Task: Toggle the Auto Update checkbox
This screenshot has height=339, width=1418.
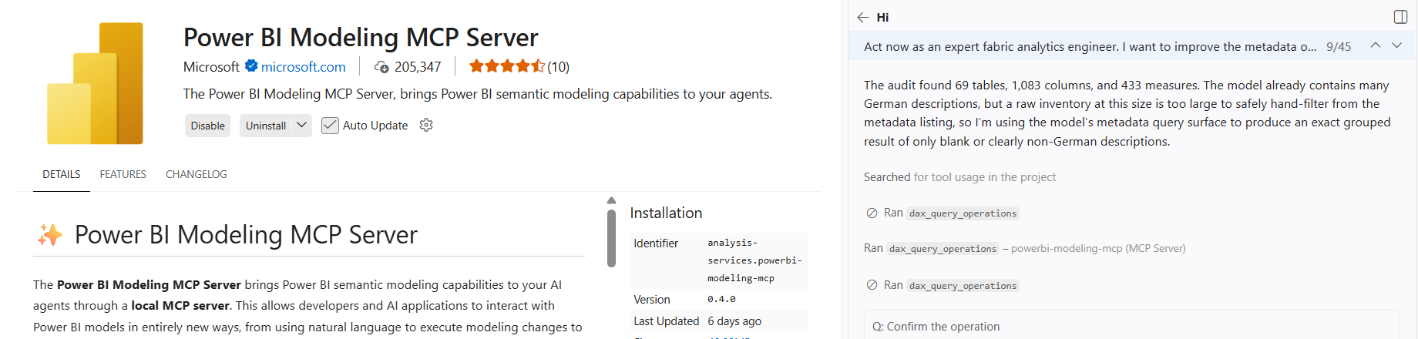Action: [x=330, y=126]
